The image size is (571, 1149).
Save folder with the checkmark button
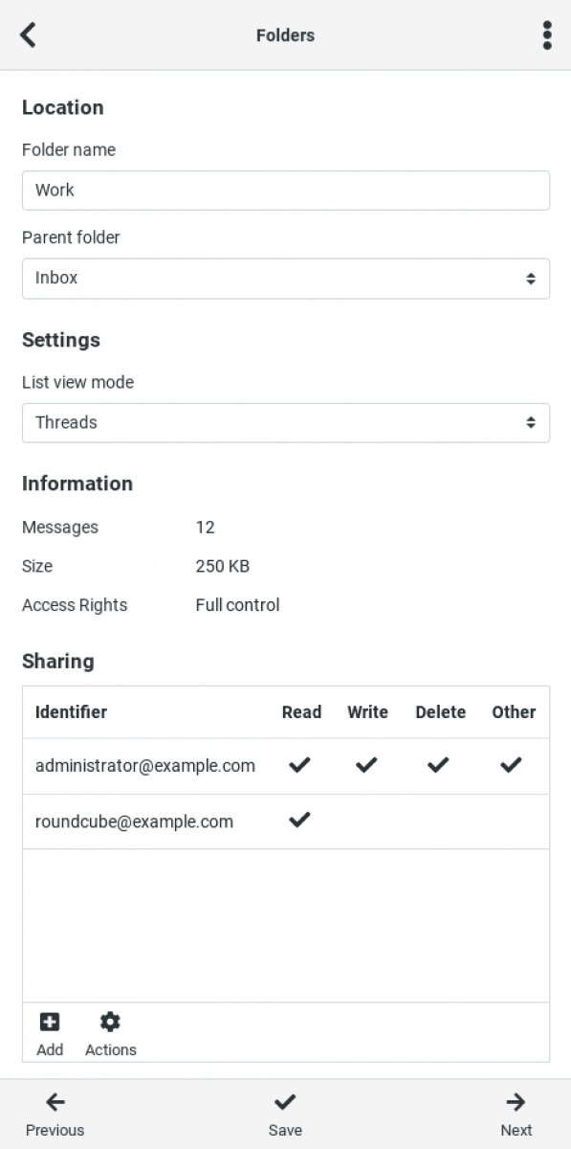tap(285, 1115)
